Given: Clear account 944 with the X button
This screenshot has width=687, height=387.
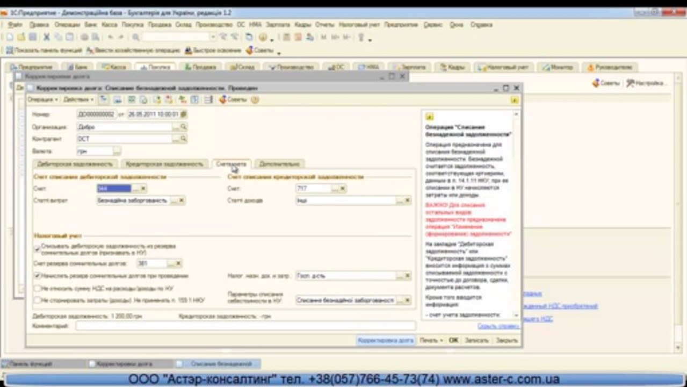Looking at the screenshot, I should coord(143,189).
